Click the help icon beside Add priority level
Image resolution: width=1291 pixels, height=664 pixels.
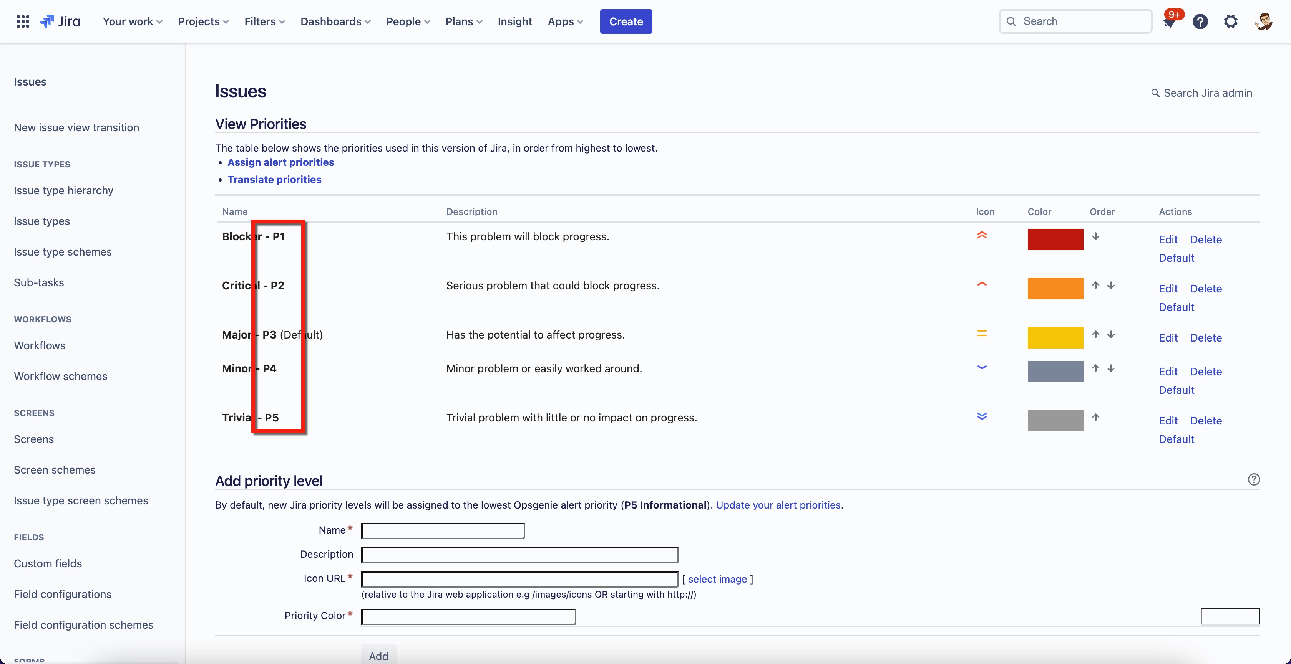click(x=1253, y=479)
